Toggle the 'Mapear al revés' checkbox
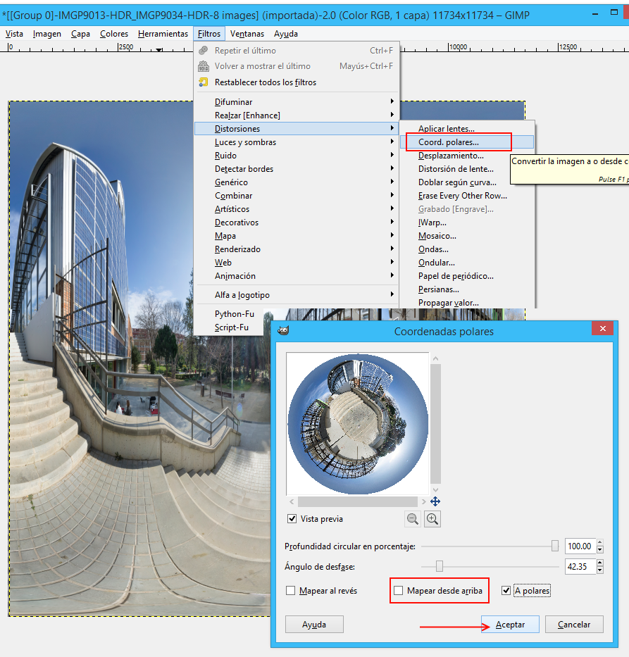The width and height of the screenshot is (629, 657). pyautogui.click(x=291, y=591)
